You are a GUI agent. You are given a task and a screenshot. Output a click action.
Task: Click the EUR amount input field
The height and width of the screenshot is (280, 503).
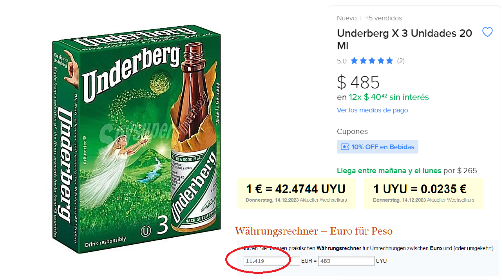271,261
